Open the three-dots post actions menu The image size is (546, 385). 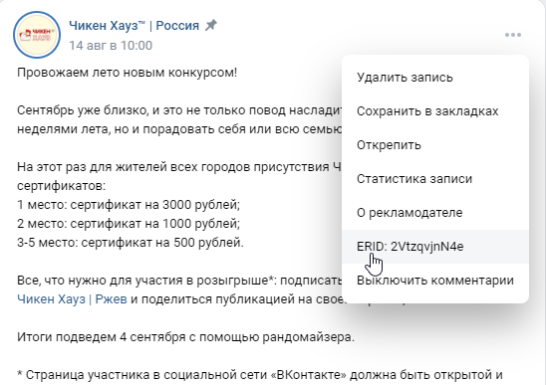coord(513,35)
